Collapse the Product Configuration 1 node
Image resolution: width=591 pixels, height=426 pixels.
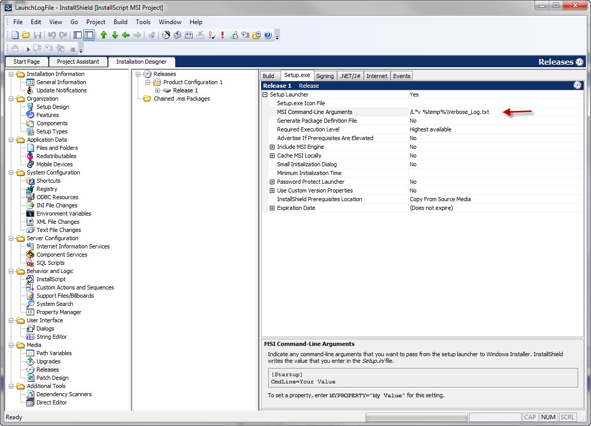click(147, 81)
